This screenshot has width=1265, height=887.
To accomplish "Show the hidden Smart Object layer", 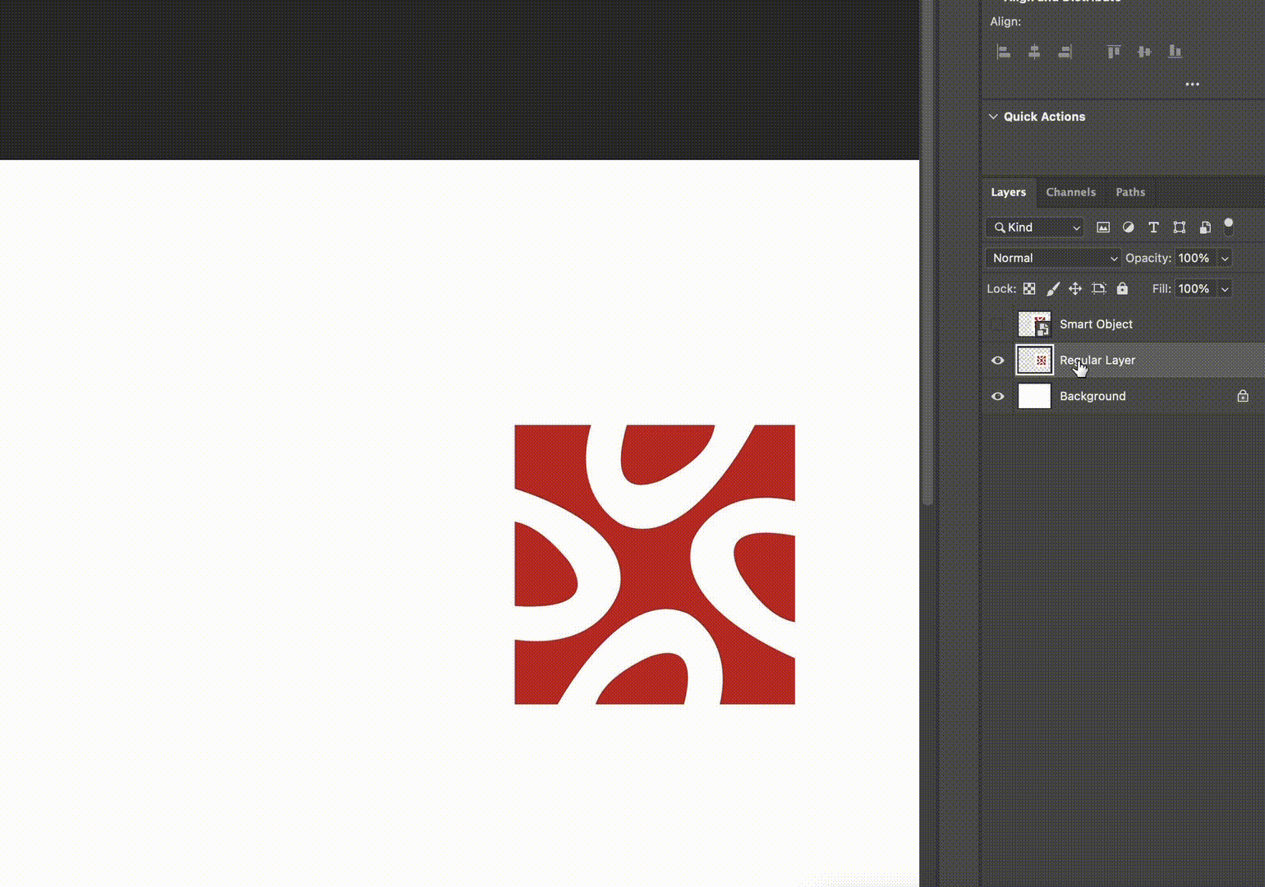I will coord(998,324).
